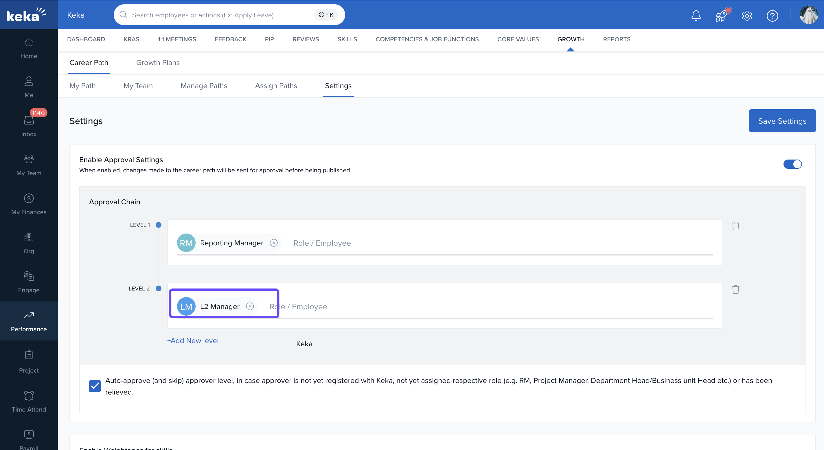Open the notifications bell icon
Screen dimensions: 824x450
(x=696, y=15)
